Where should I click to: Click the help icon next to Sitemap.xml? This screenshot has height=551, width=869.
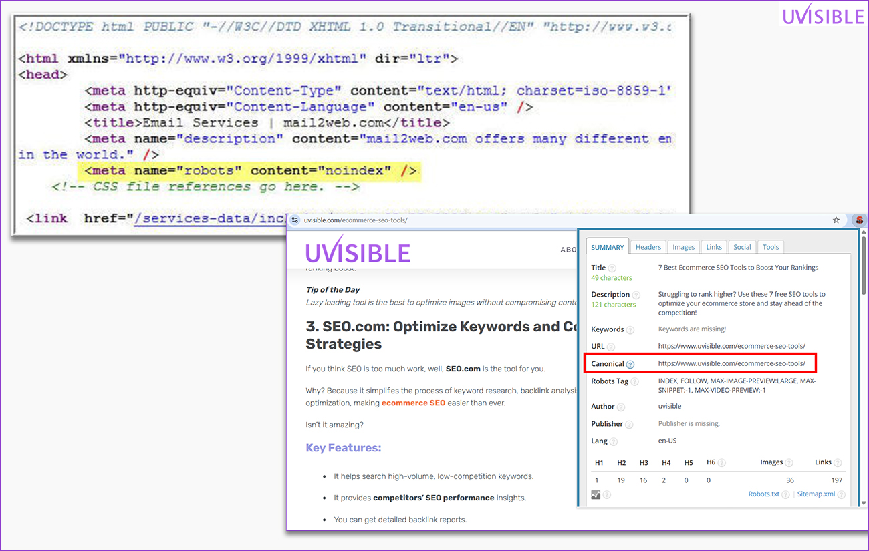pos(842,495)
